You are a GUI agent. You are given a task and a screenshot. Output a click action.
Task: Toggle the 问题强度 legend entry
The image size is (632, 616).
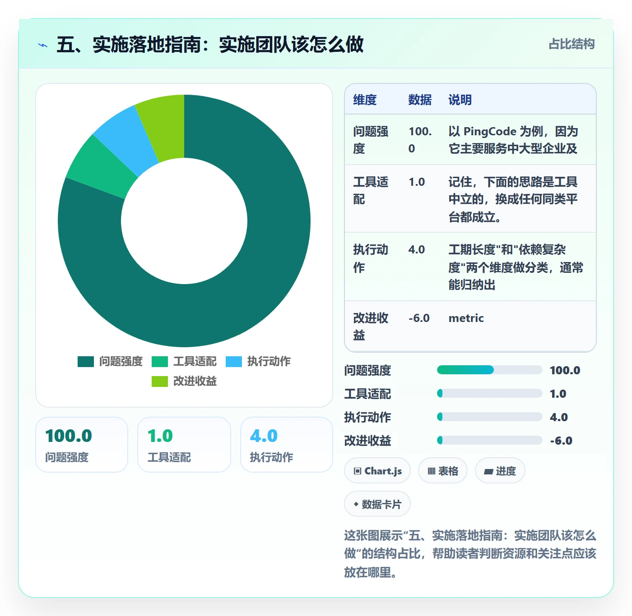click(x=110, y=361)
